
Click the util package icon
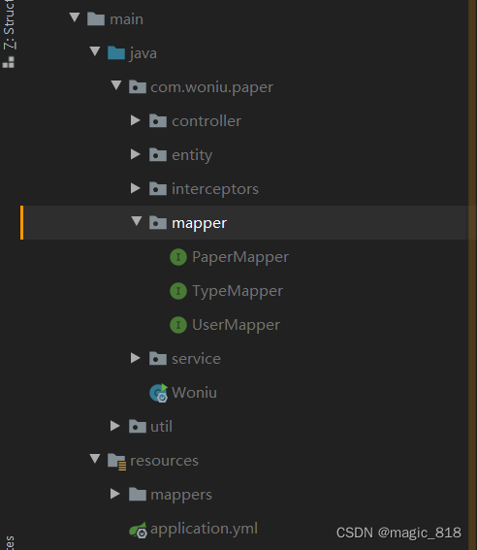click(x=138, y=427)
